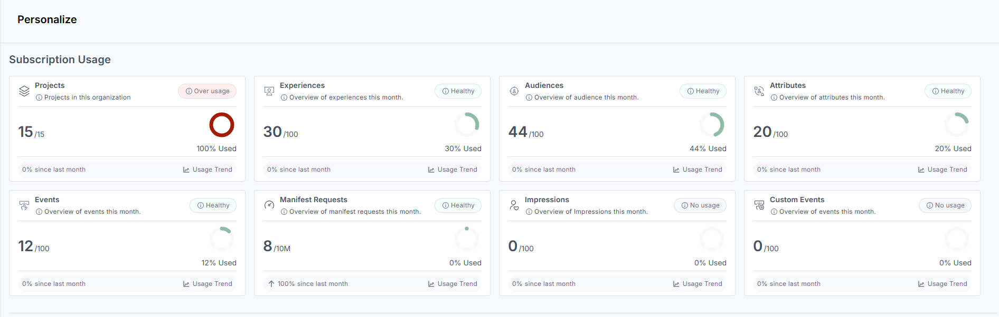The image size is (999, 317).
Task: Click the 'Over usage' badge on Projects
Action: (207, 91)
